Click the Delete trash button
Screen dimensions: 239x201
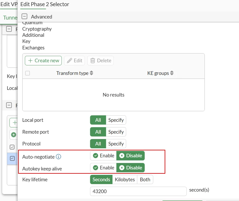[100, 60]
